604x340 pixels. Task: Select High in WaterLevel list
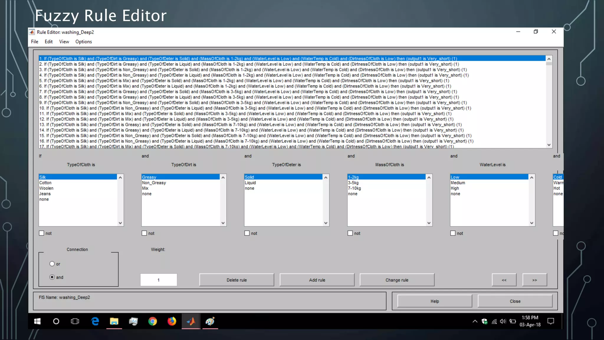(489, 188)
